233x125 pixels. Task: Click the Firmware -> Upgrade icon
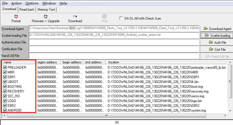point(46,18)
